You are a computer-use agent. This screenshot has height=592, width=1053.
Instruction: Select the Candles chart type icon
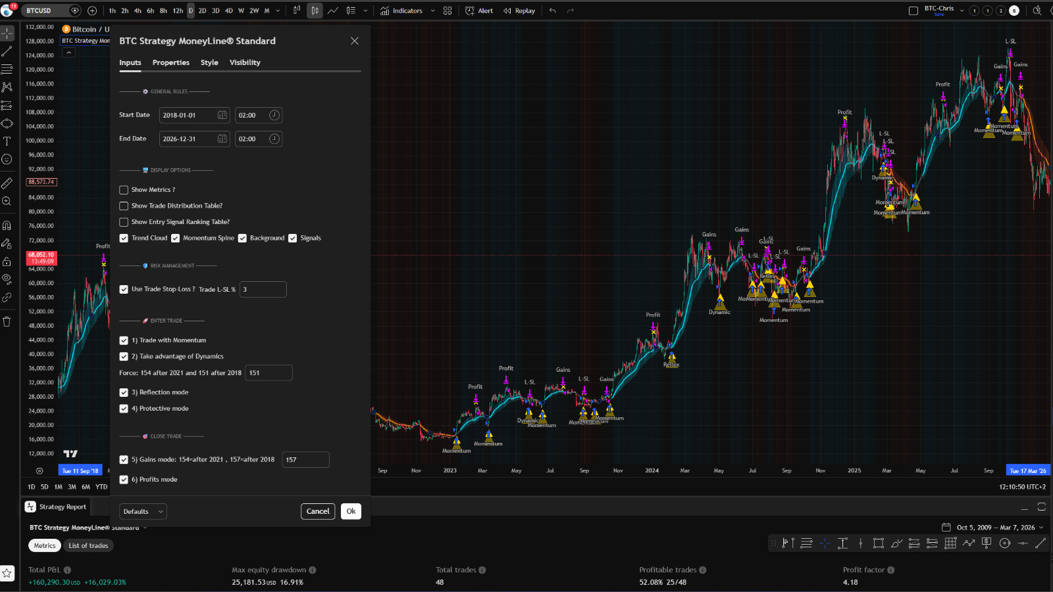click(x=315, y=11)
